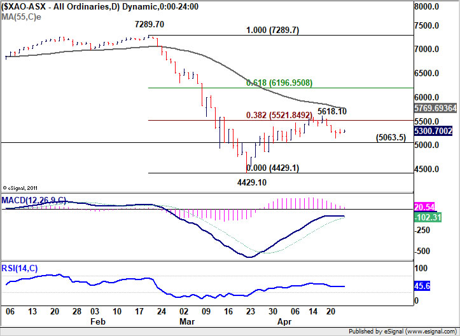The height and width of the screenshot is (336, 460).
Task: Click the 5769.69364 moving average value tag
Action: pyautogui.click(x=435, y=108)
